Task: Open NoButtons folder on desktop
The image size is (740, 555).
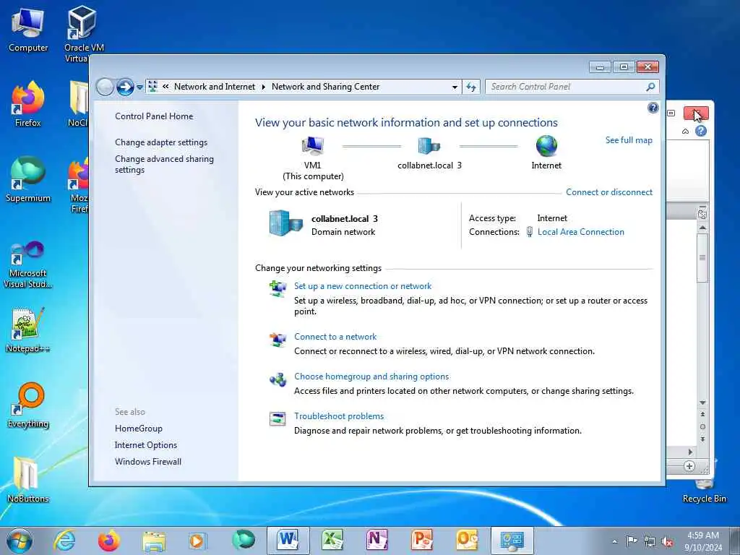Action: [x=28, y=480]
